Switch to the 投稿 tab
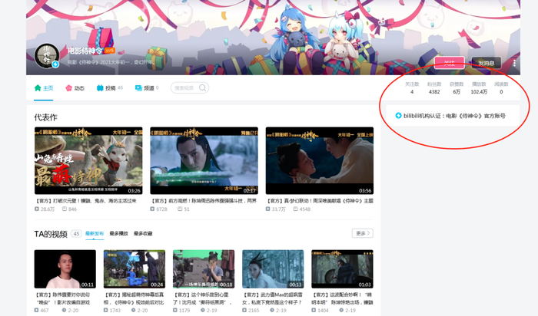Image resolution: width=538 pixels, height=316 pixels. 109,88
